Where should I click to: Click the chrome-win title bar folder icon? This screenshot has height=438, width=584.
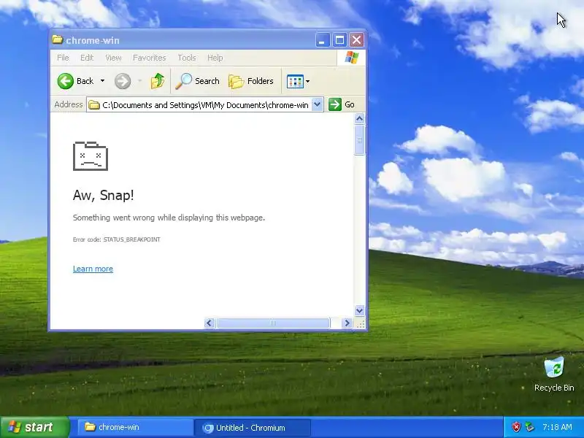[58, 39]
